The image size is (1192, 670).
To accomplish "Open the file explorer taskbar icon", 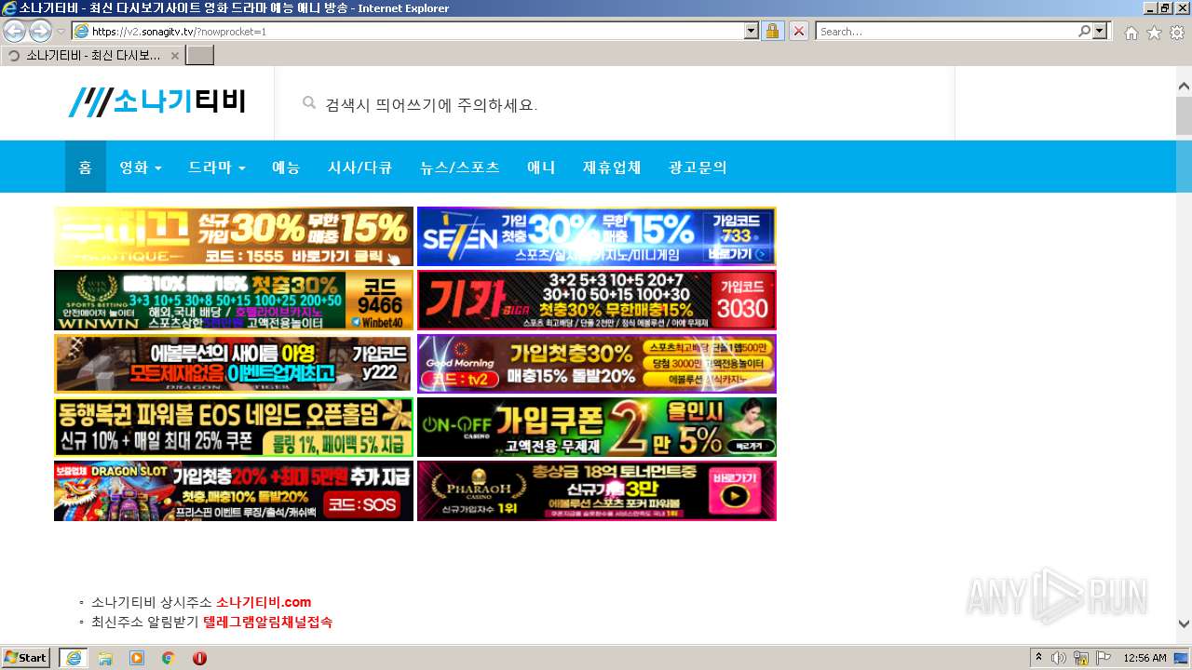I will tap(105, 658).
